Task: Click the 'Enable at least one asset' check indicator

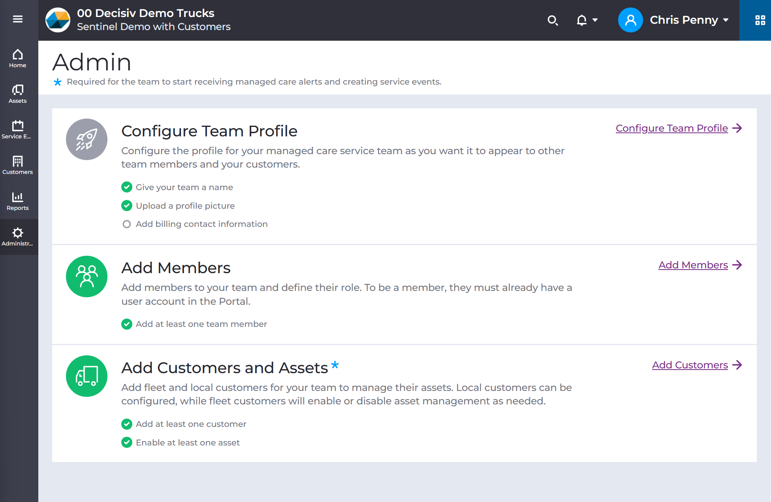Action: pos(126,442)
